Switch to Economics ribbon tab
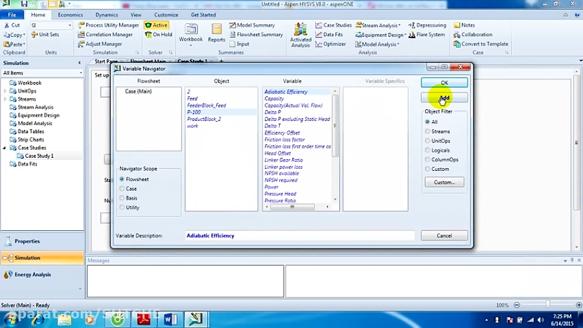Image resolution: width=583 pixels, height=328 pixels. point(70,15)
